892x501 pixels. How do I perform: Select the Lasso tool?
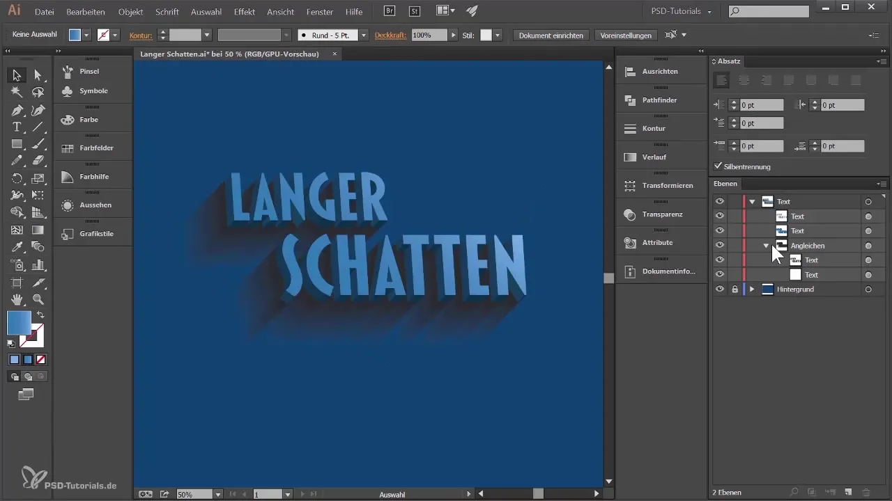click(38, 92)
